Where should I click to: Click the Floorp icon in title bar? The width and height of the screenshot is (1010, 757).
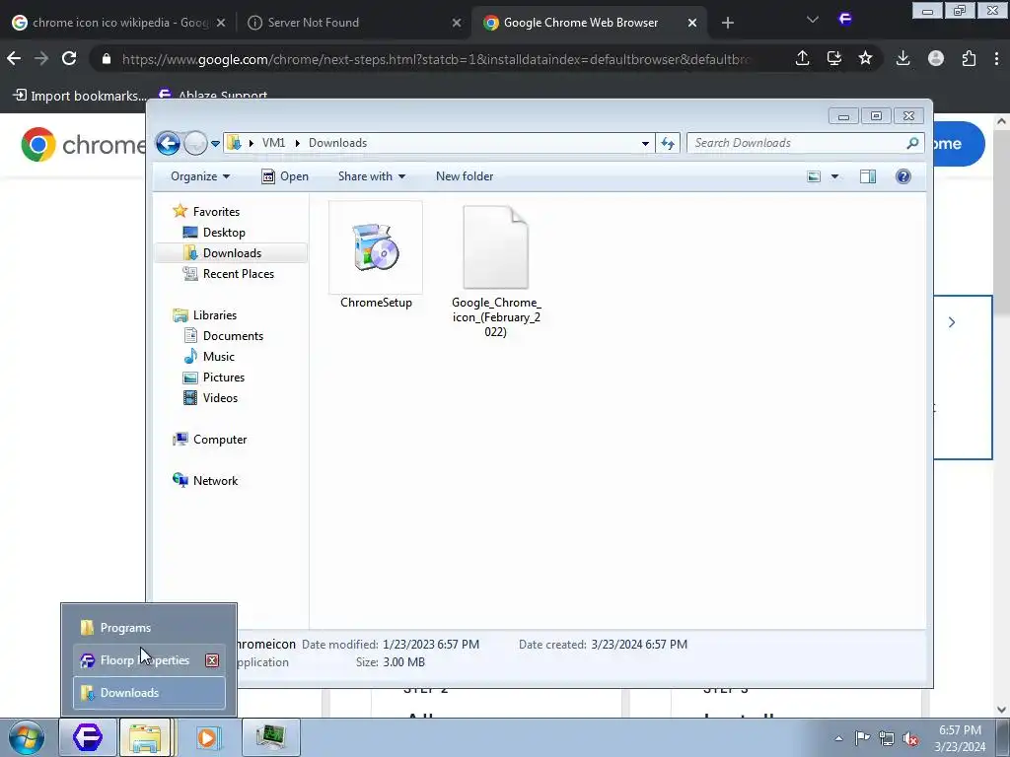pyautogui.click(x=845, y=20)
